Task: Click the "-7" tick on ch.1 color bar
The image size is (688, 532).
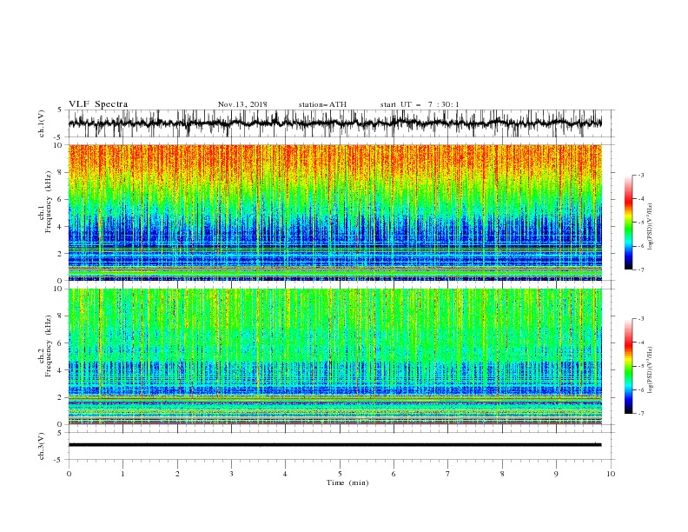Action: 641,269
